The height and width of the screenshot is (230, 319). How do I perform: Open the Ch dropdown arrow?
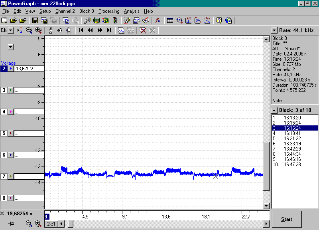pos(11,31)
